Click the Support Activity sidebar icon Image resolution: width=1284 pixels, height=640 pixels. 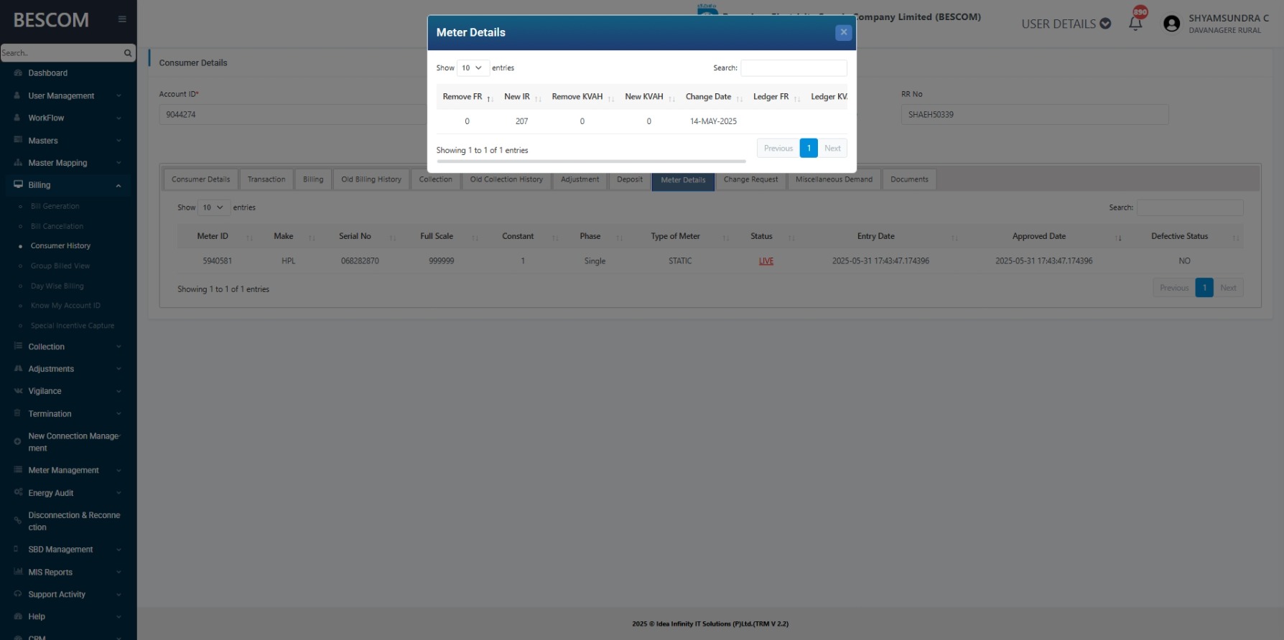[x=18, y=594]
